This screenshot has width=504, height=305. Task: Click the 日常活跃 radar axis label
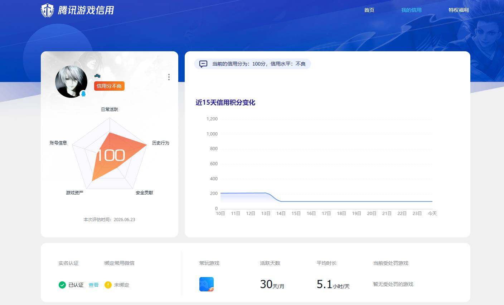(x=110, y=109)
